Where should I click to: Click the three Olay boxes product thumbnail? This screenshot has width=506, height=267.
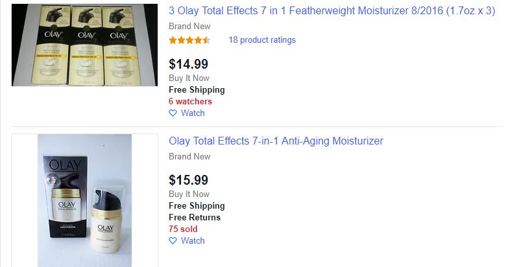click(85, 45)
